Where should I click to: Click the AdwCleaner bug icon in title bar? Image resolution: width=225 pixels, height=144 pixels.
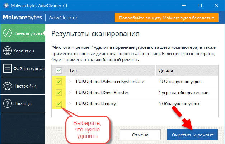click(x=6, y=5)
